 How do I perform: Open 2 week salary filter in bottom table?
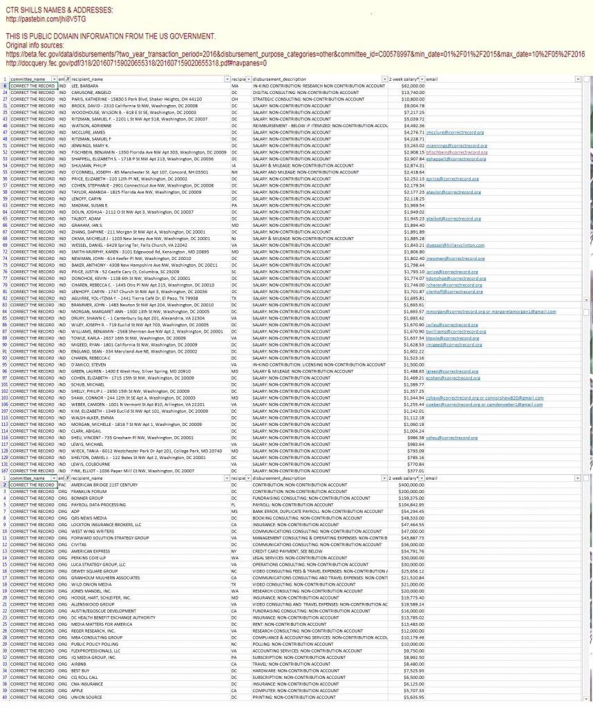click(422, 478)
